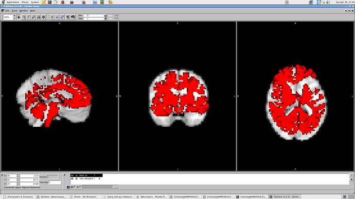Screen dimensions: 355x199
Task: Click the Intensity value field
Action: pos(55,182)
